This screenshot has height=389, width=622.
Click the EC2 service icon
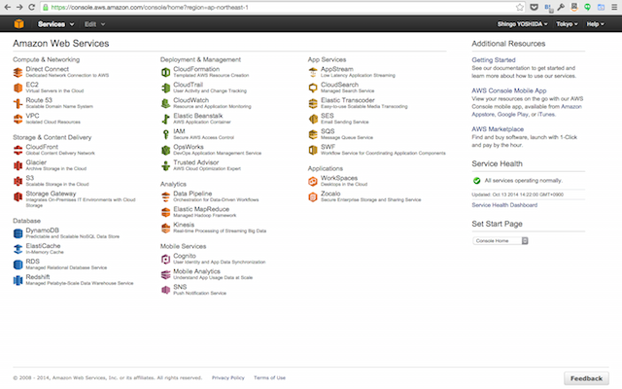point(17,88)
